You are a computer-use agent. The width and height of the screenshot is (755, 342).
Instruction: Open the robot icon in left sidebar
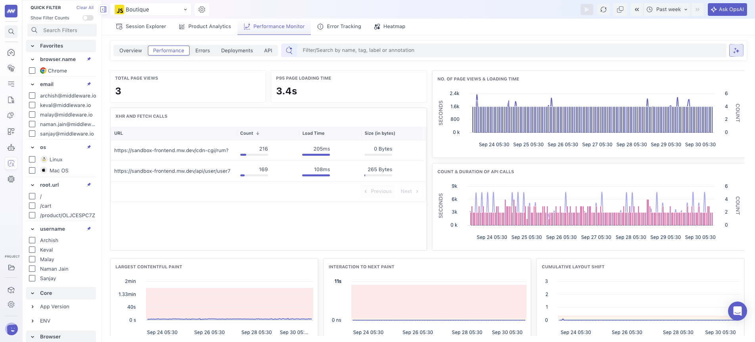click(x=11, y=147)
